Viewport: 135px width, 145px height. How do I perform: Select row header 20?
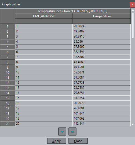8,124
